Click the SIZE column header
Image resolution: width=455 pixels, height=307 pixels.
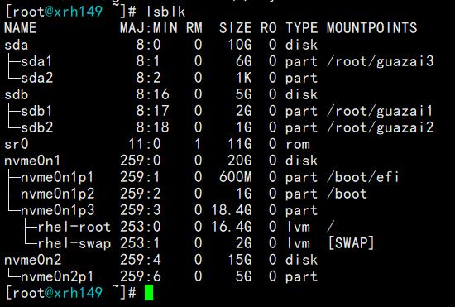235,28
